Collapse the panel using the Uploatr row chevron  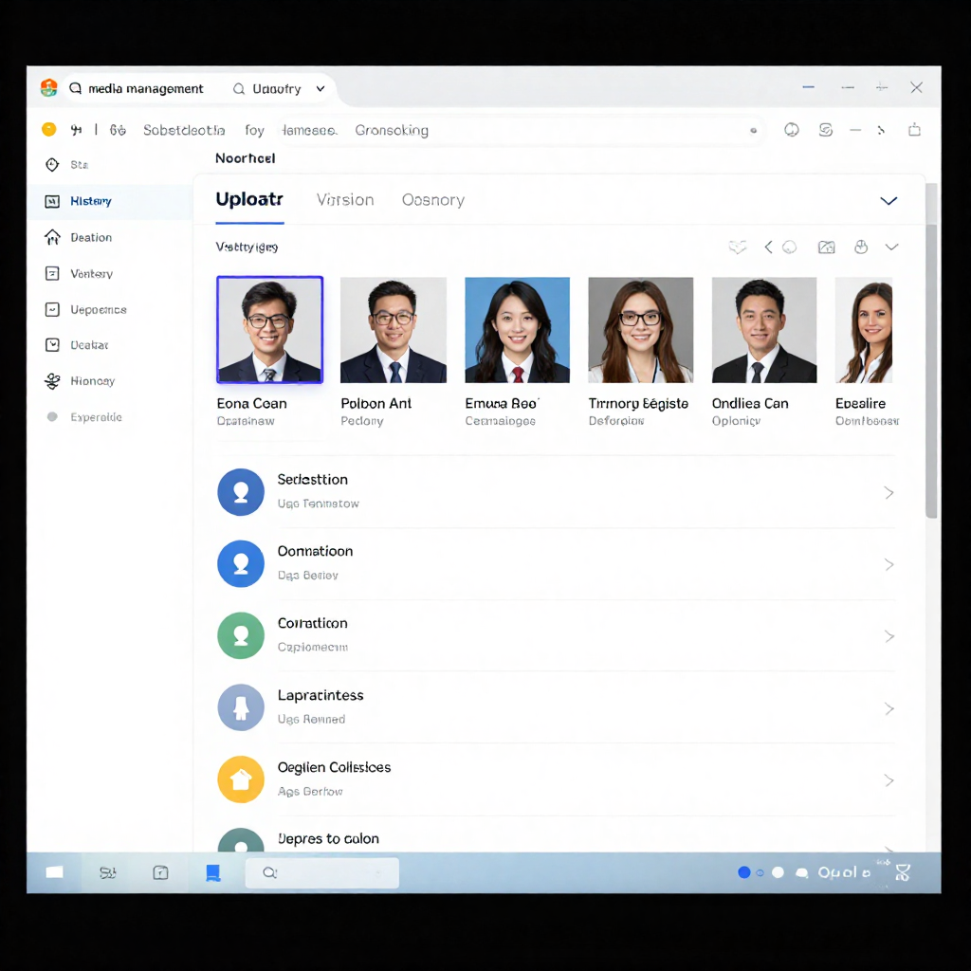889,201
